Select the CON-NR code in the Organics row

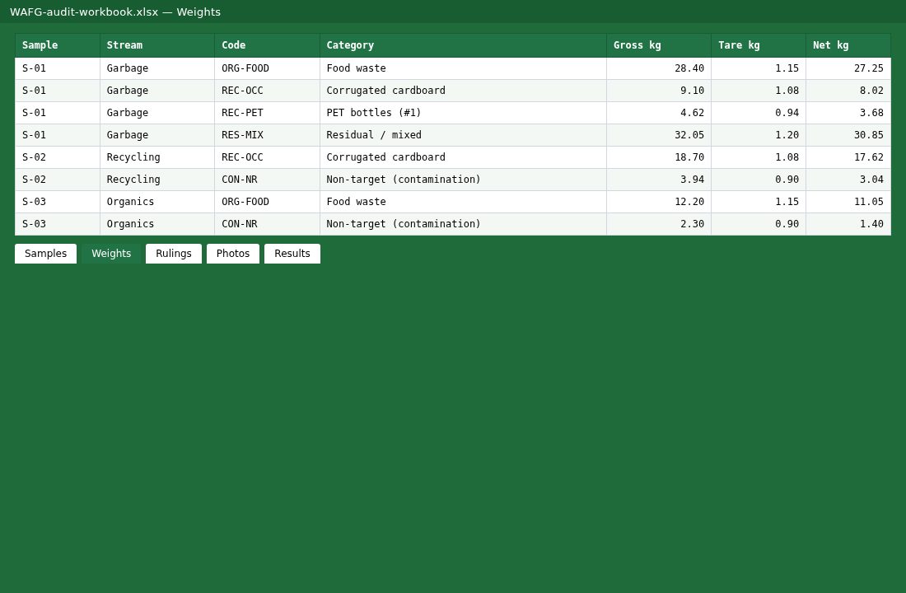pyautogui.click(x=267, y=224)
